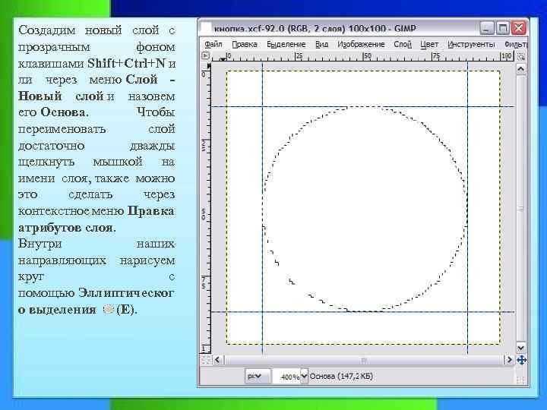Minimize the GIMP window
Viewport: 547px width, 410px height.
coord(487,28)
